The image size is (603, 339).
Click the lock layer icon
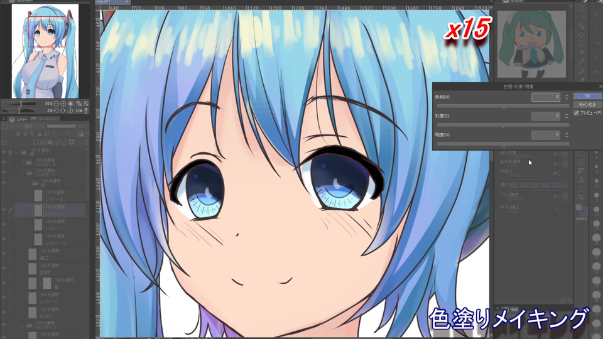coord(39,133)
